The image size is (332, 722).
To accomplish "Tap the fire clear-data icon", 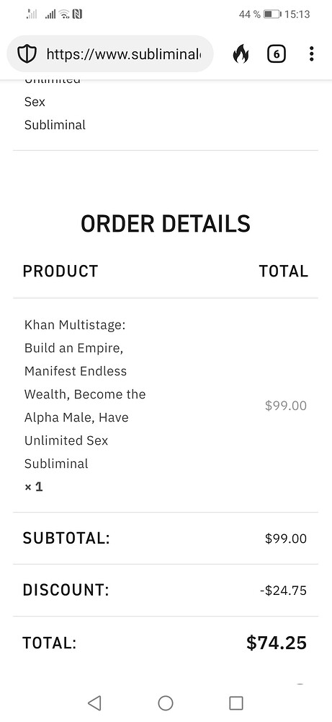I will (x=241, y=54).
